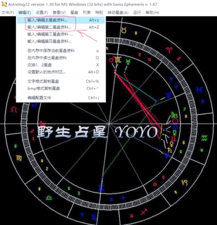The width and height of the screenshot is (217, 225).
Task: Click the yellow Capricorn sign glyph
Action: pyautogui.click(x=184, y=183)
